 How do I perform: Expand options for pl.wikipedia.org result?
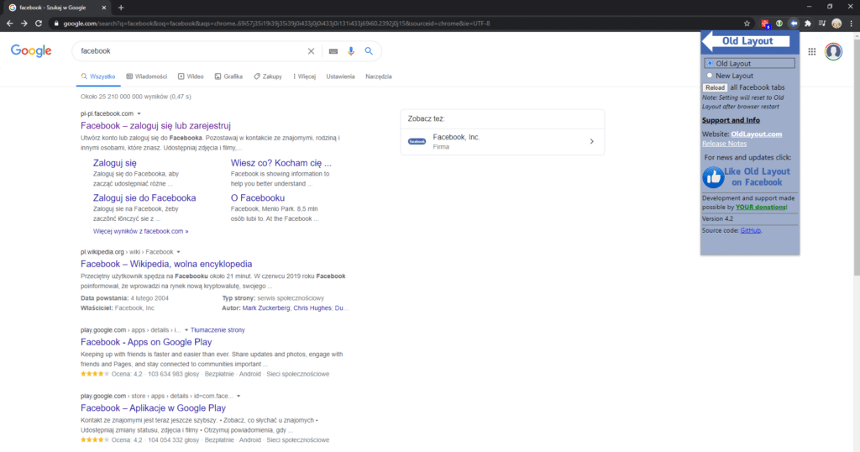(x=178, y=252)
